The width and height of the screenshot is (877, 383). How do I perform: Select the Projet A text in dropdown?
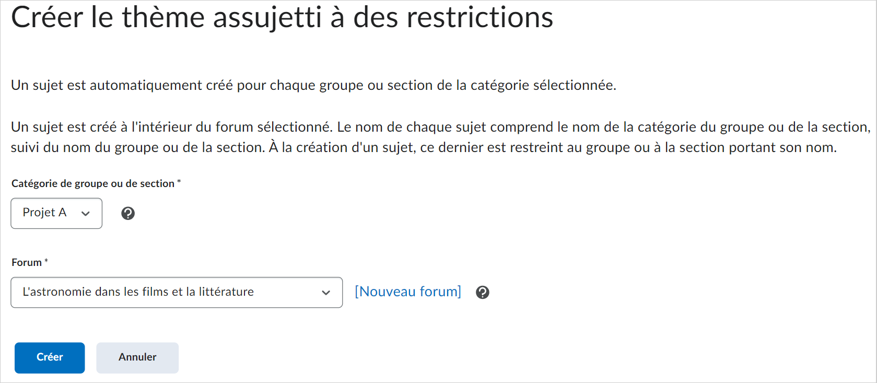point(44,213)
